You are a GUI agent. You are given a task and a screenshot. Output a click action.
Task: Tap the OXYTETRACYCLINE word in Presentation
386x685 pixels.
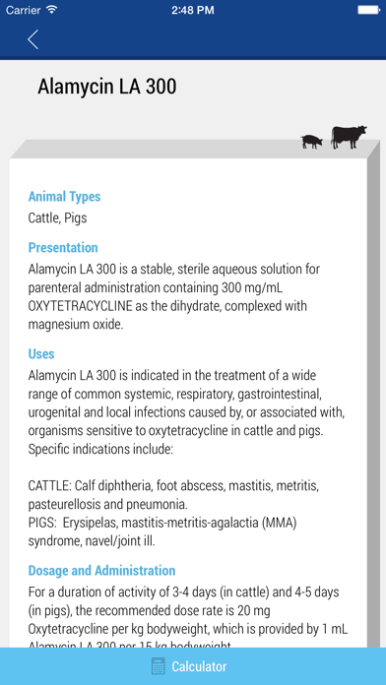80,306
